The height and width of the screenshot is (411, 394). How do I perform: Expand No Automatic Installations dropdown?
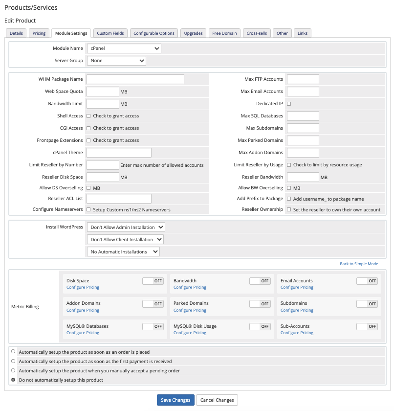click(123, 251)
